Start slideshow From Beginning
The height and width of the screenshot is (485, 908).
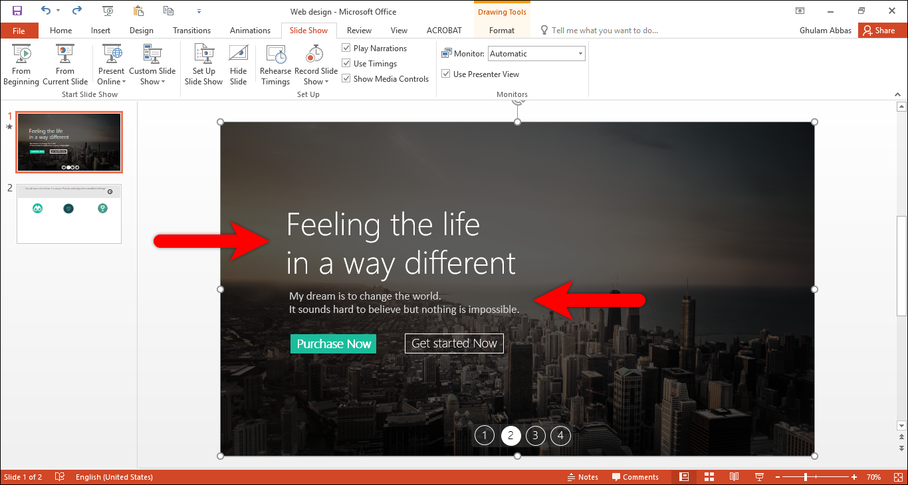21,64
